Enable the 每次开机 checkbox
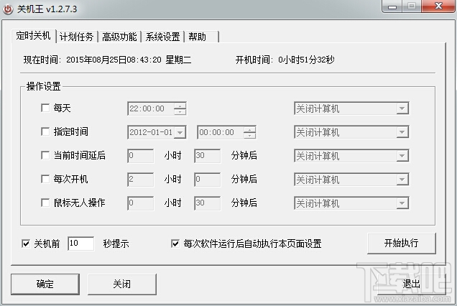The image size is (457, 306). click(45, 179)
